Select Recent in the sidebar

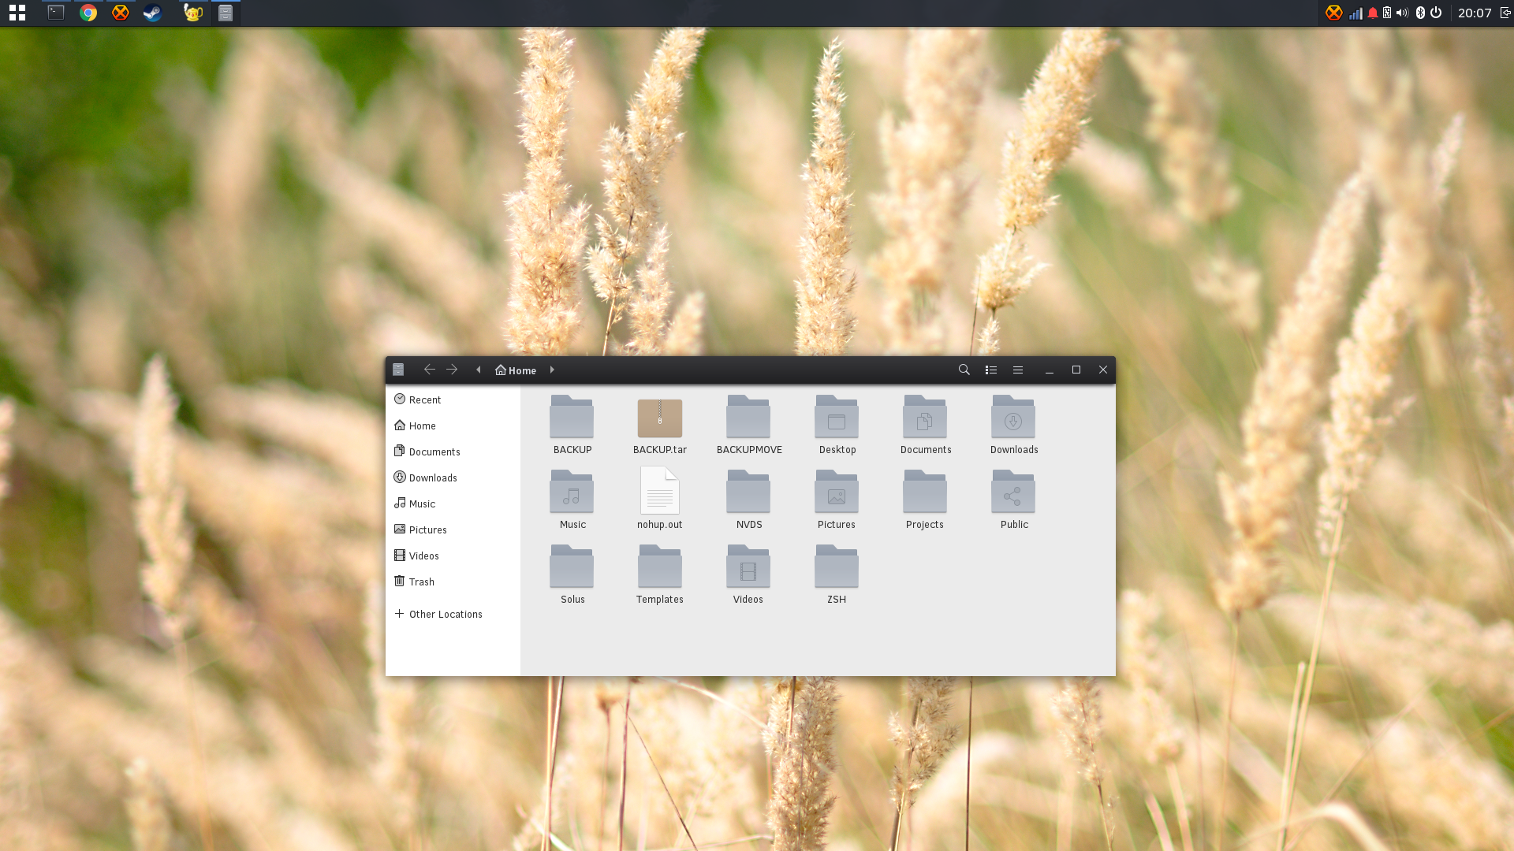(x=453, y=399)
